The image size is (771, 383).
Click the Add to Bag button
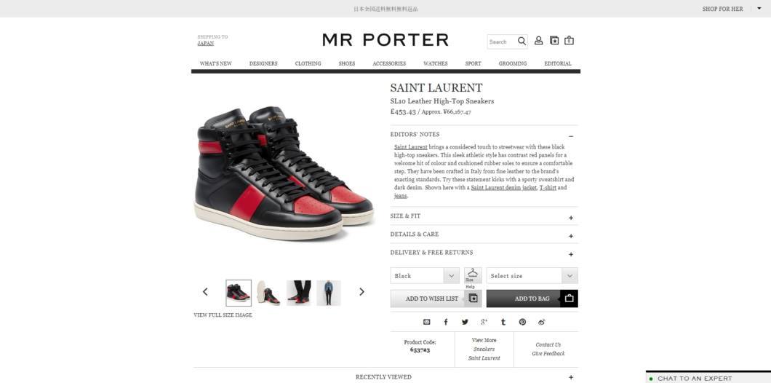click(x=532, y=299)
